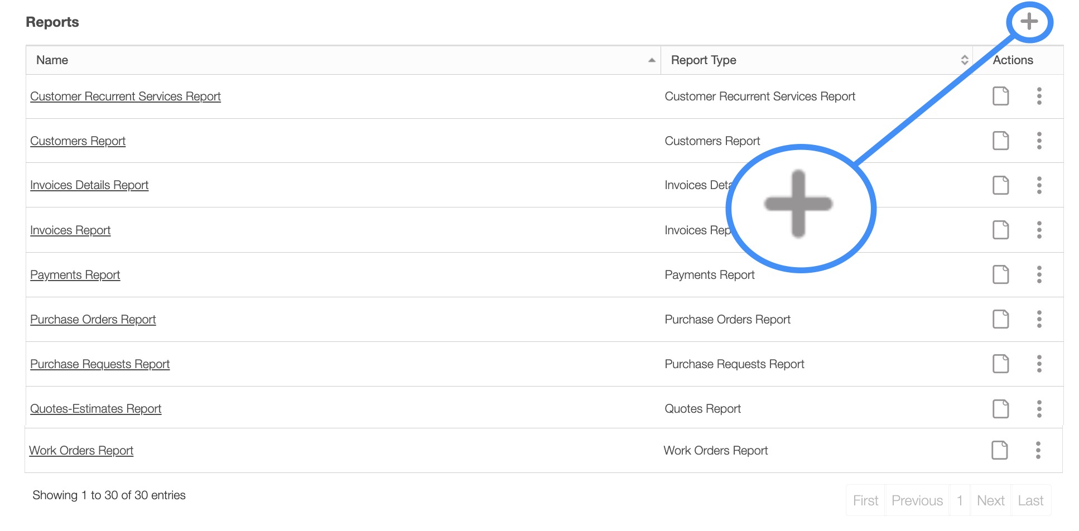This screenshot has width=1079, height=531.
Task: Open the Quotes-Estimates Report link
Action: tap(95, 409)
